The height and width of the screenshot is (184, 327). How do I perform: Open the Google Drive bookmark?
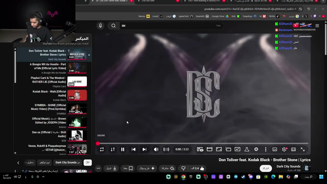click(220, 16)
